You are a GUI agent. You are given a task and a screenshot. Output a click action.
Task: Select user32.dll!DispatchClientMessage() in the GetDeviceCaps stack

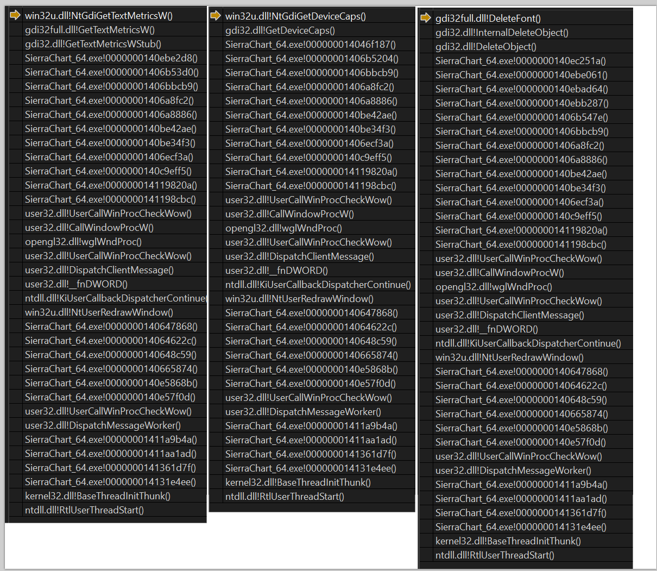[x=300, y=256]
